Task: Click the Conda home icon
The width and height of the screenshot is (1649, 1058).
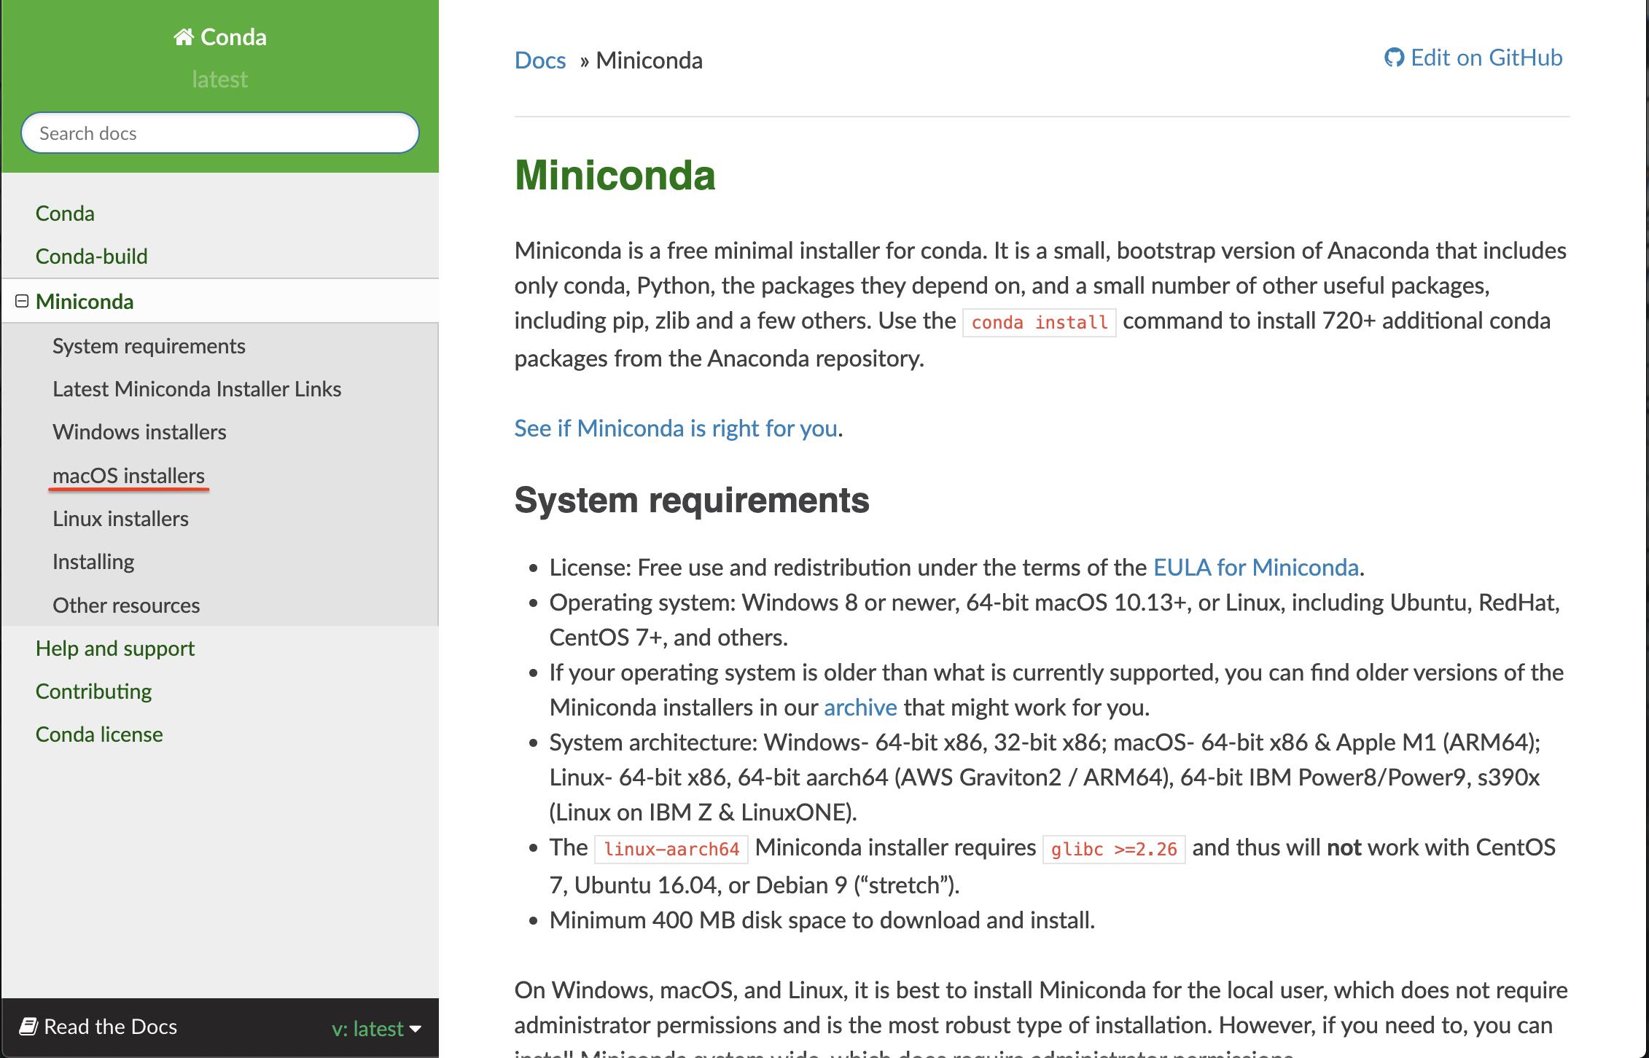Action: 183,36
